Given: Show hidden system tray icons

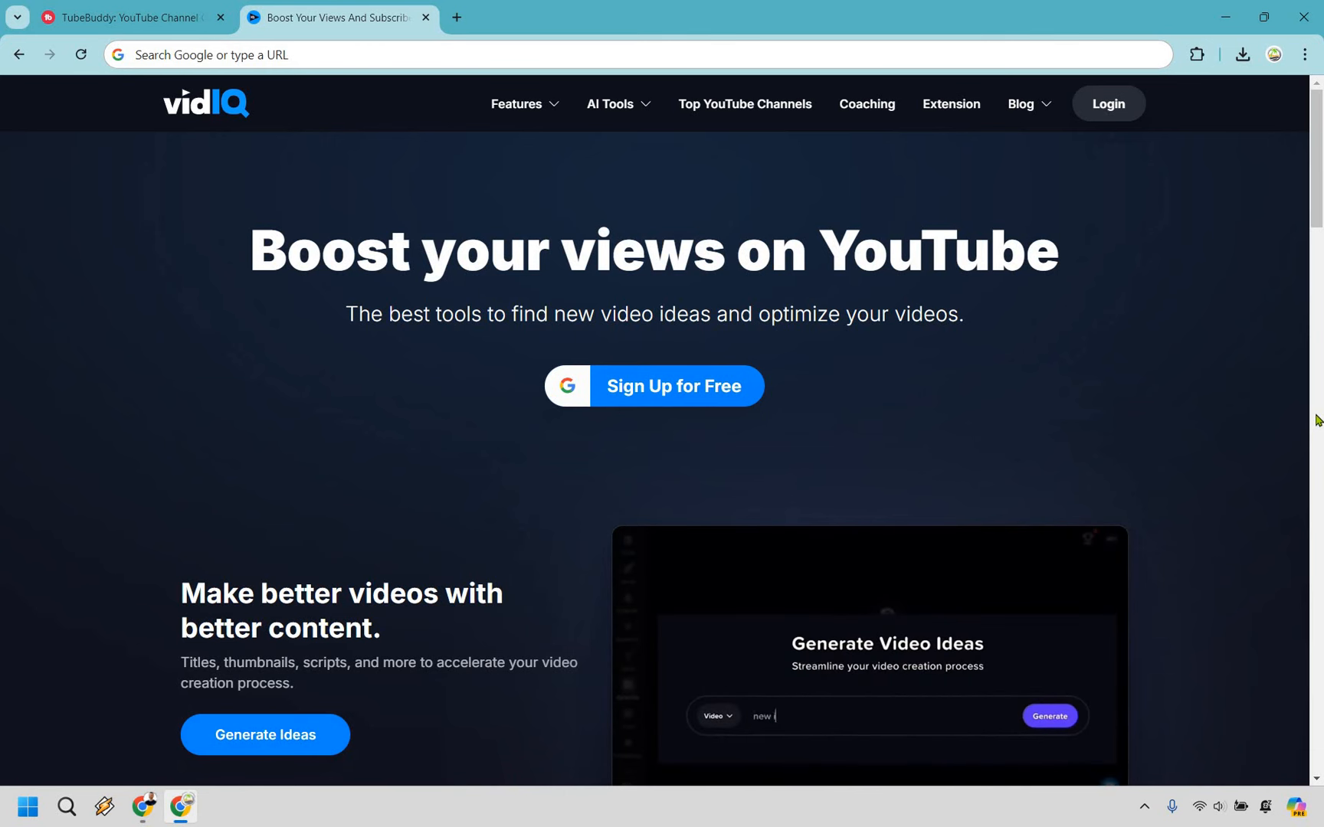Looking at the screenshot, I should coord(1144,806).
